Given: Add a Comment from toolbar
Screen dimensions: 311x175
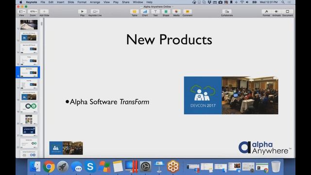Looking at the screenshot, I should (188, 12).
